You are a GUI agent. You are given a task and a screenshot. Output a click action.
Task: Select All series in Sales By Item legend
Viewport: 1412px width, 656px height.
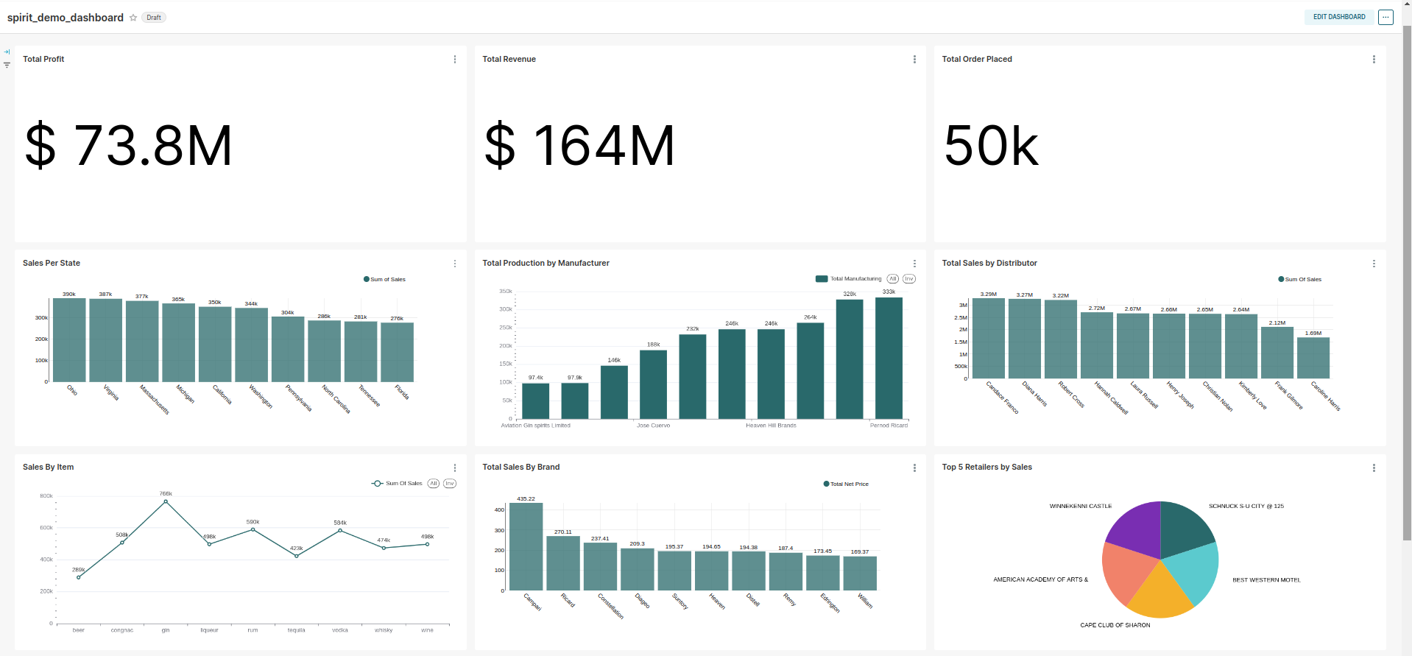click(434, 484)
